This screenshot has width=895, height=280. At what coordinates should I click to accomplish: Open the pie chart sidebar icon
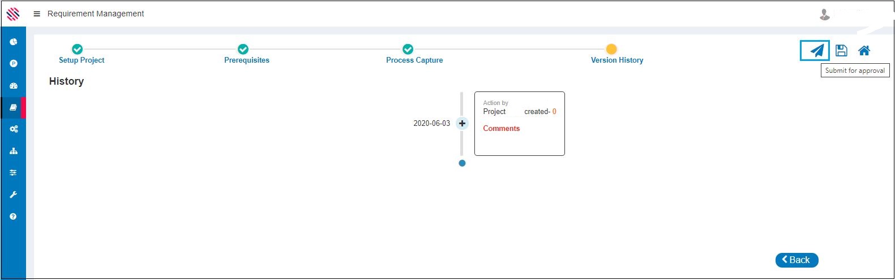14,42
